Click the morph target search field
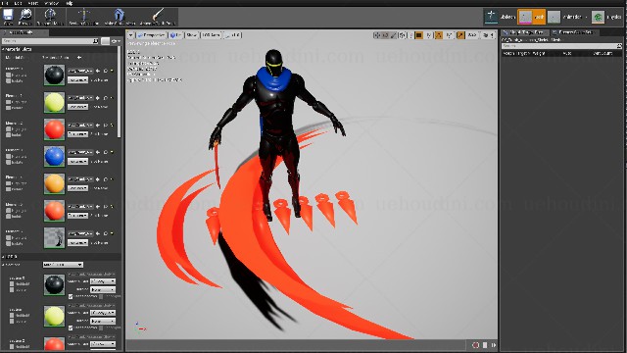This screenshot has width=627, height=353. click(561, 46)
